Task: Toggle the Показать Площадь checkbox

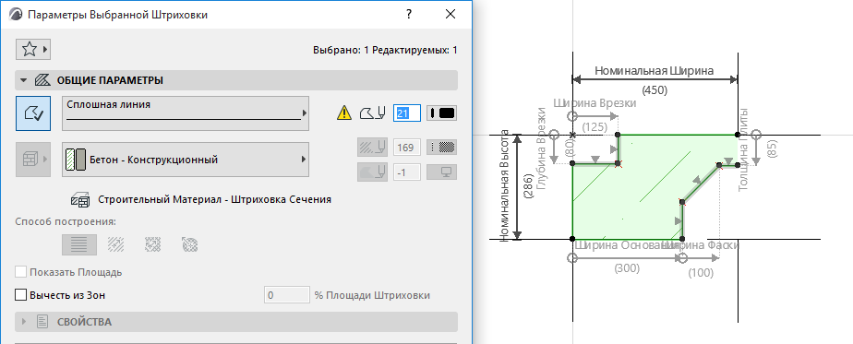Action: (21, 272)
